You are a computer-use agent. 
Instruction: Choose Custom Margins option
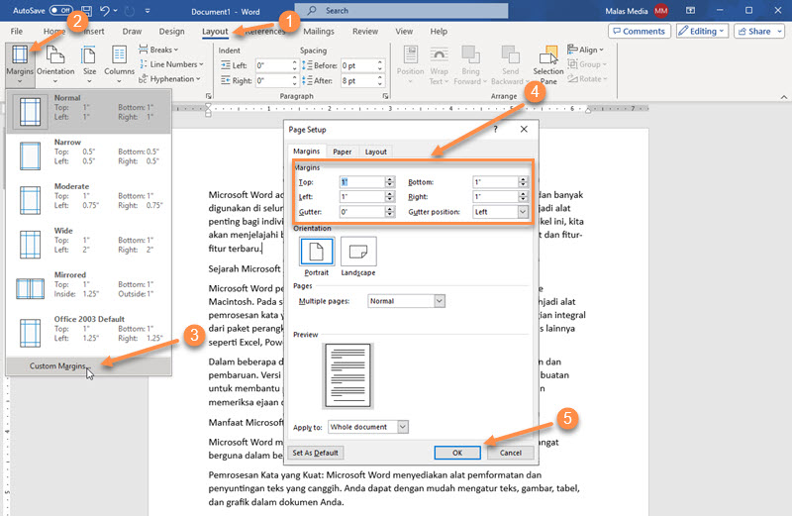coord(89,365)
